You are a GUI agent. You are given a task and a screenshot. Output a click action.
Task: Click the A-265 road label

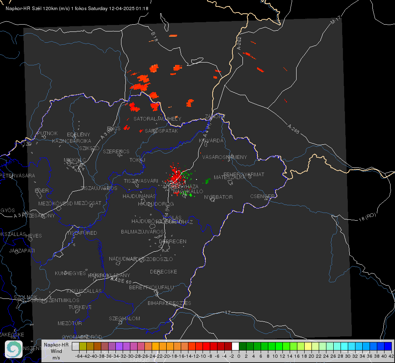point(293,129)
